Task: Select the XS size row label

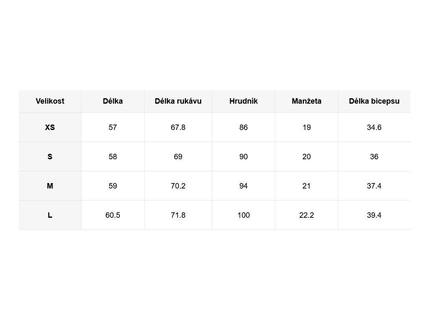Action: [x=50, y=127]
